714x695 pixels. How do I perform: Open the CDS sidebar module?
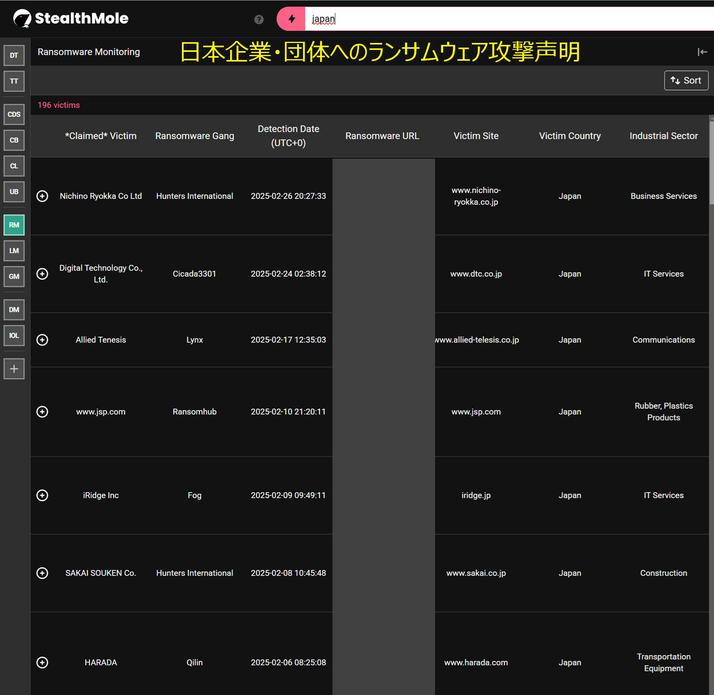pyautogui.click(x=14, y=115)
